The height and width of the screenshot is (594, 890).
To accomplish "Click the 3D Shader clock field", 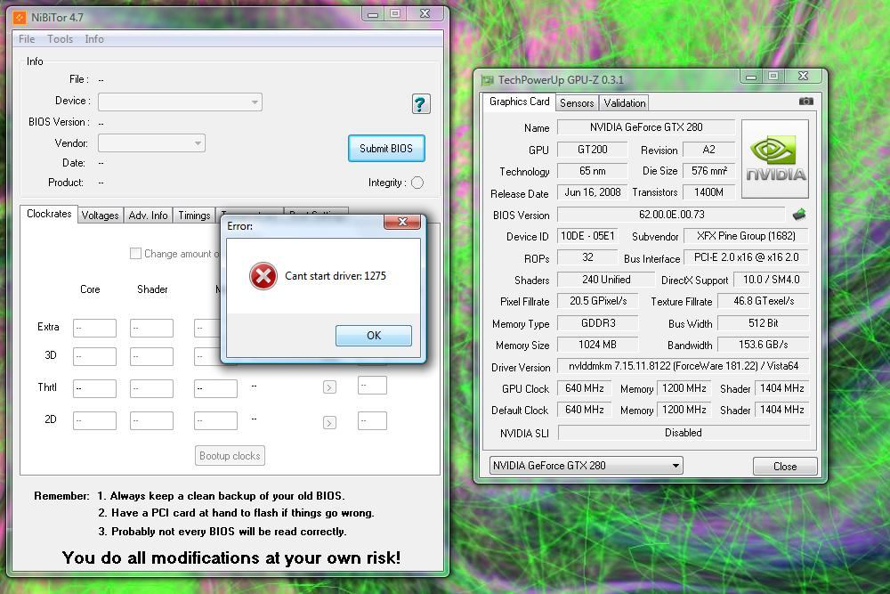I will tap(151, 356).
